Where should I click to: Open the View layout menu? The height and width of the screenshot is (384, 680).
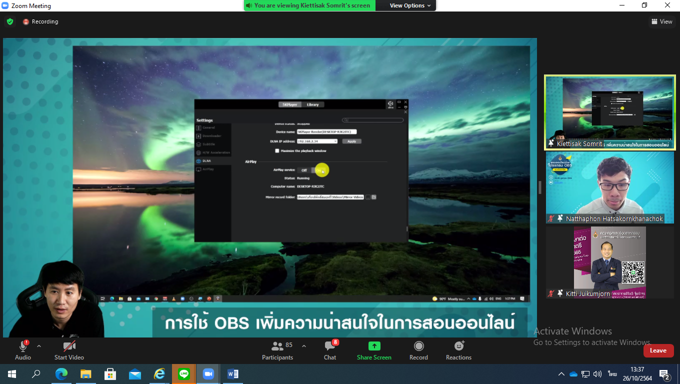pos(661,21)
